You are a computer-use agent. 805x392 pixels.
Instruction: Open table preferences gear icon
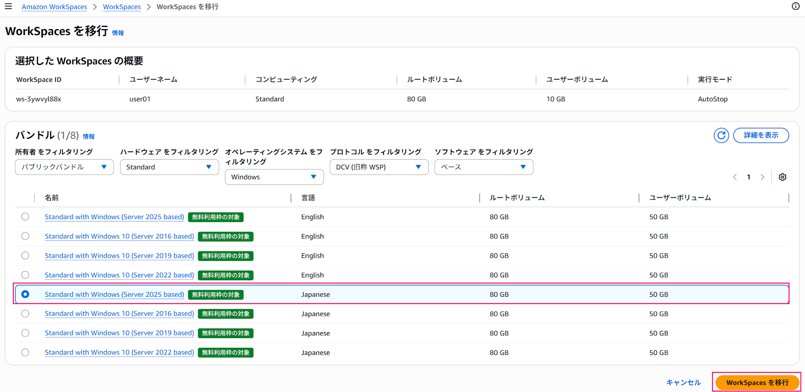(782, 177)
